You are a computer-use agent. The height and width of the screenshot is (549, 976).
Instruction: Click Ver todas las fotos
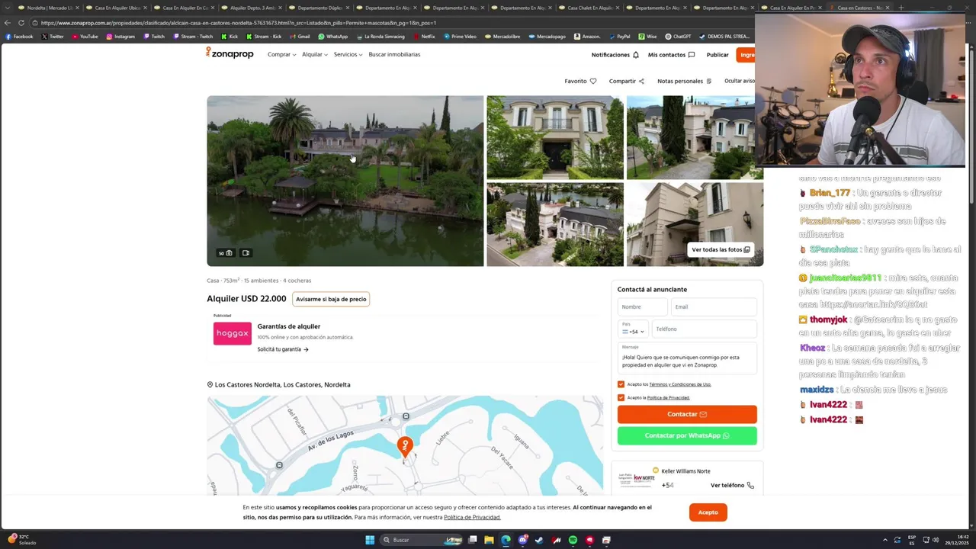[x=721, y=249]
